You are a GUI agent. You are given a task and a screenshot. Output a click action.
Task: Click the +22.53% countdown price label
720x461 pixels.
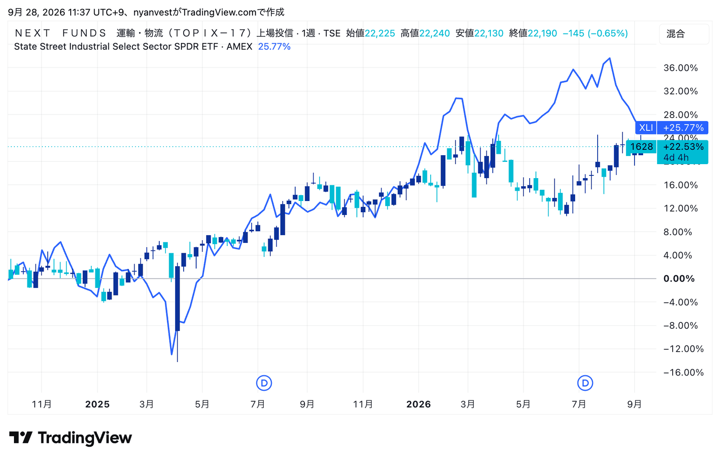point(683,152)
